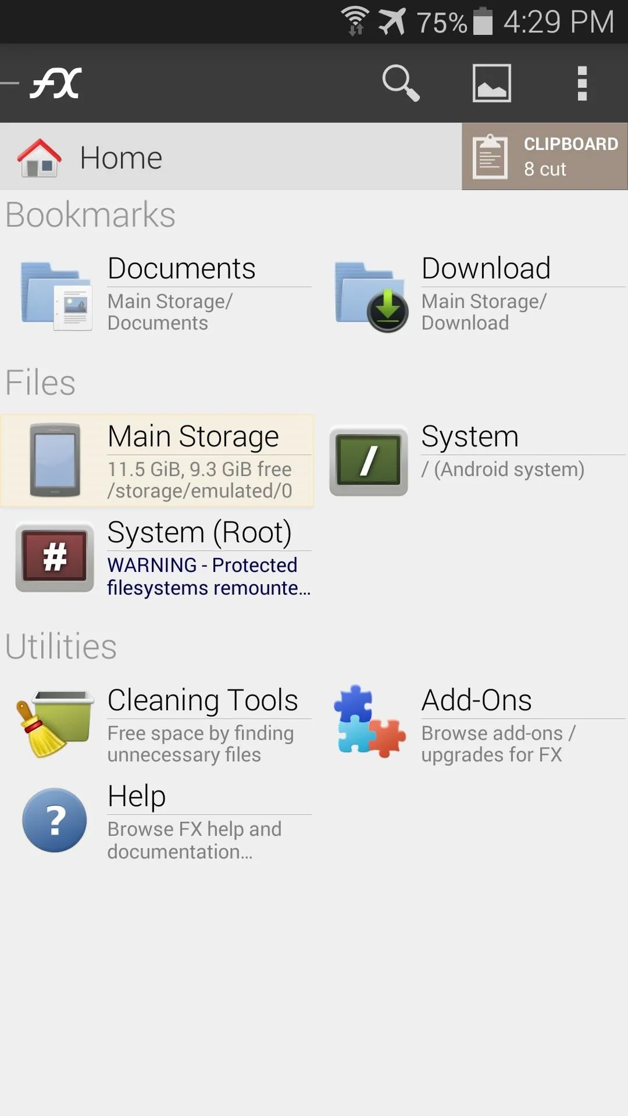628x1116 pixels.
Task: Tap the image viewer icon in toolbar
Action: click(491, 83)
